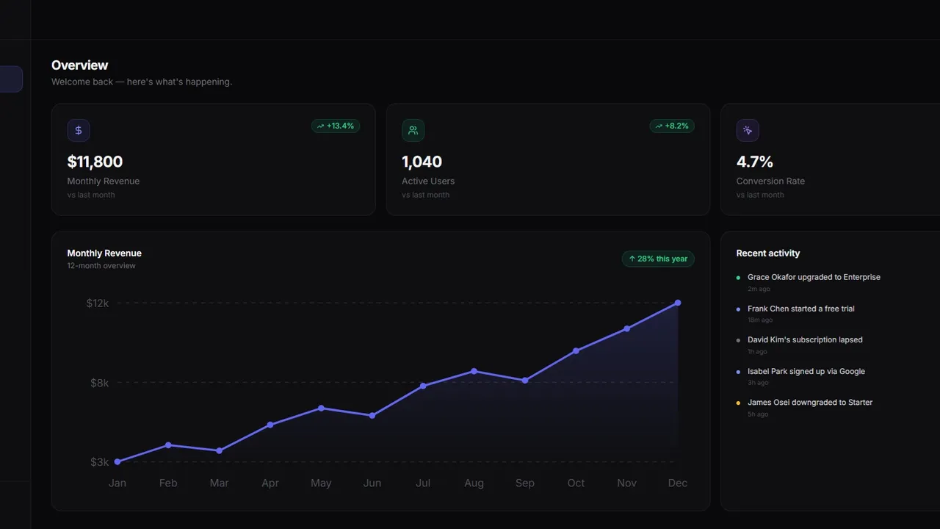
Task: Select the $11,800 revenue value
Action: pyautogui.click(x=95, y=162)
